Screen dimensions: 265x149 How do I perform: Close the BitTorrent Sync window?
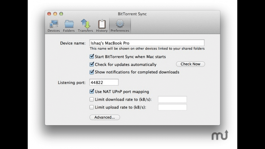coord(49,14)
